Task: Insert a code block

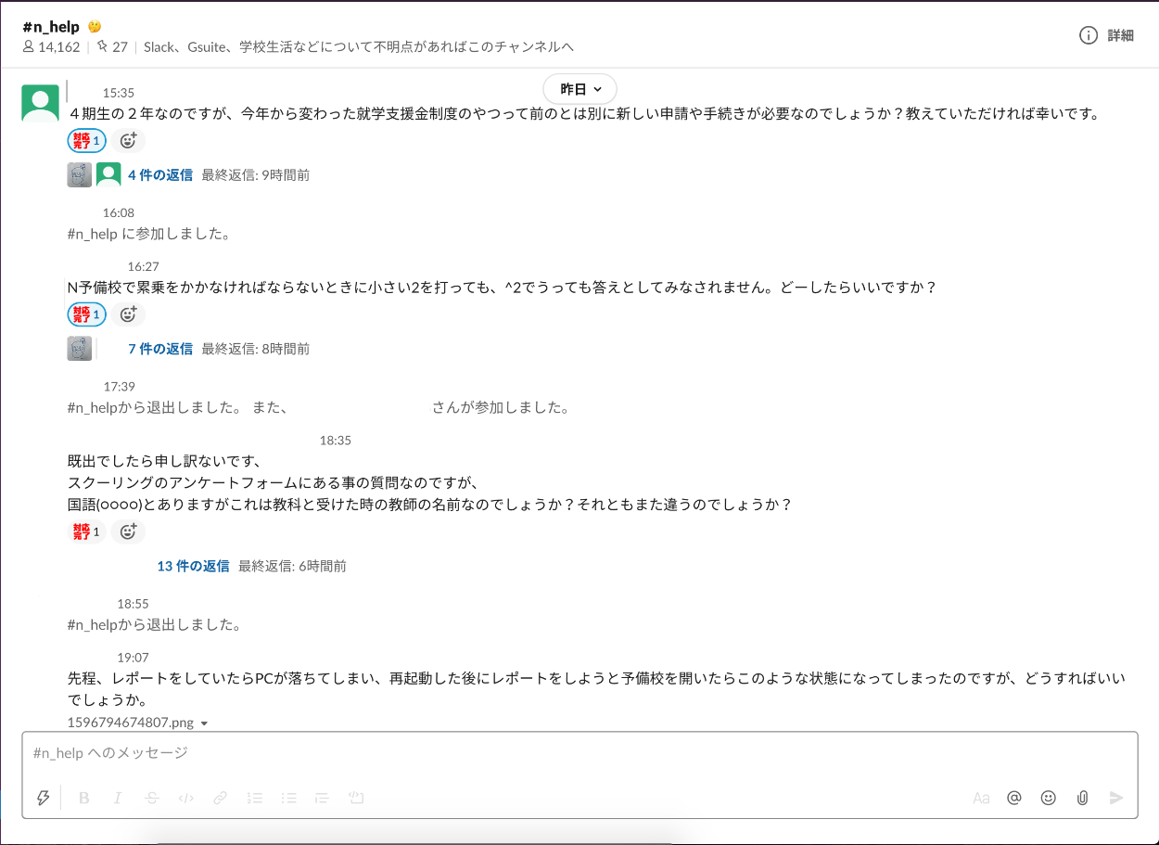Action: (356, 798)
